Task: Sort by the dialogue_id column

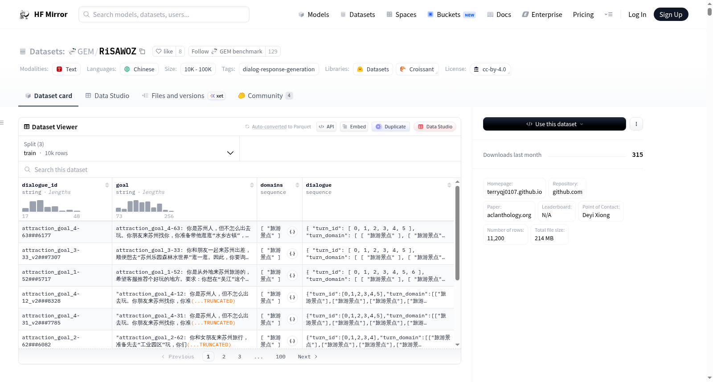Action: (107, 185)
